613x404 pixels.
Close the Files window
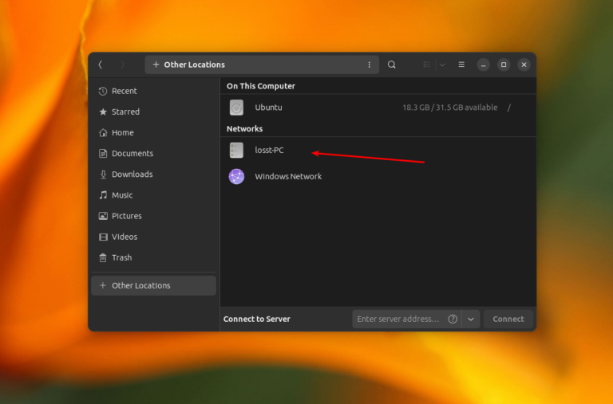524,65
